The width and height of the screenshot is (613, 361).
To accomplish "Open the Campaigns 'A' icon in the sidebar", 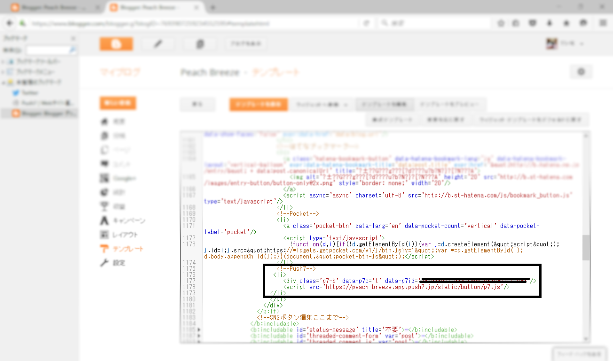I will tap(105, 220).
